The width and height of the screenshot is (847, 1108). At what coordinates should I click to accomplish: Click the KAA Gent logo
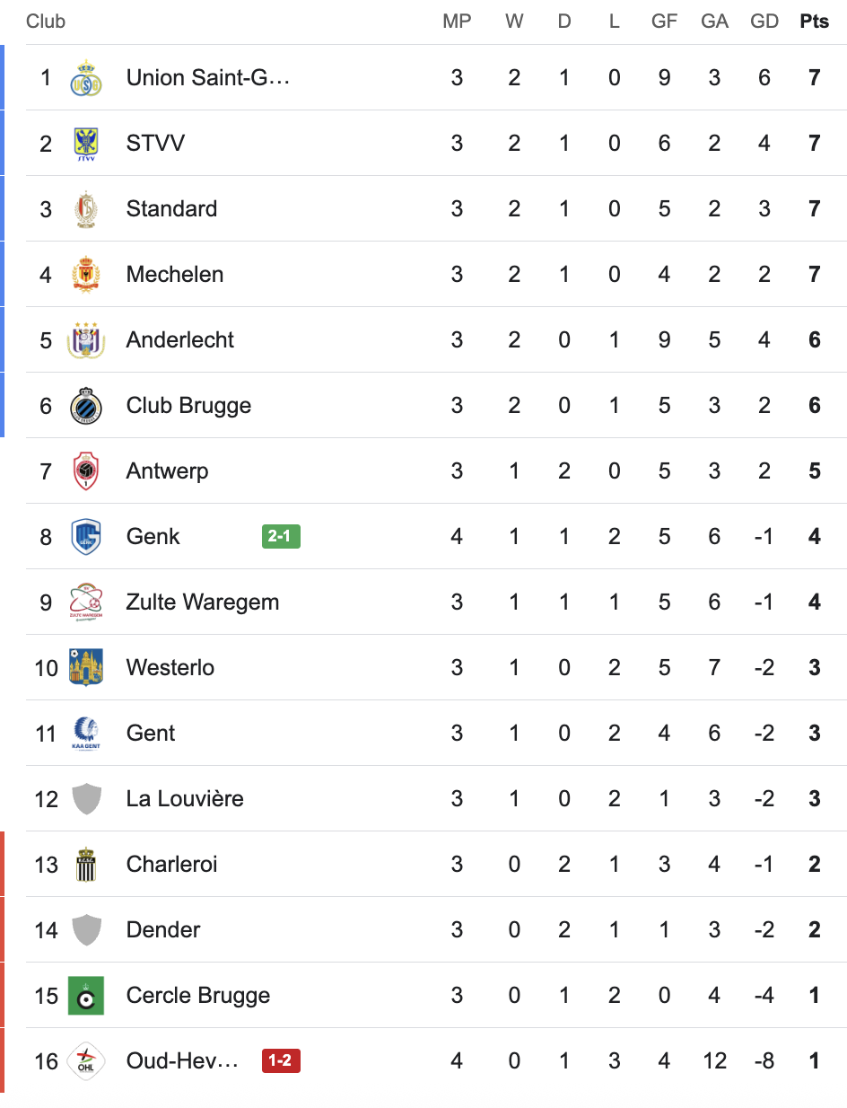pyautogui.click(x=86, y=734)
